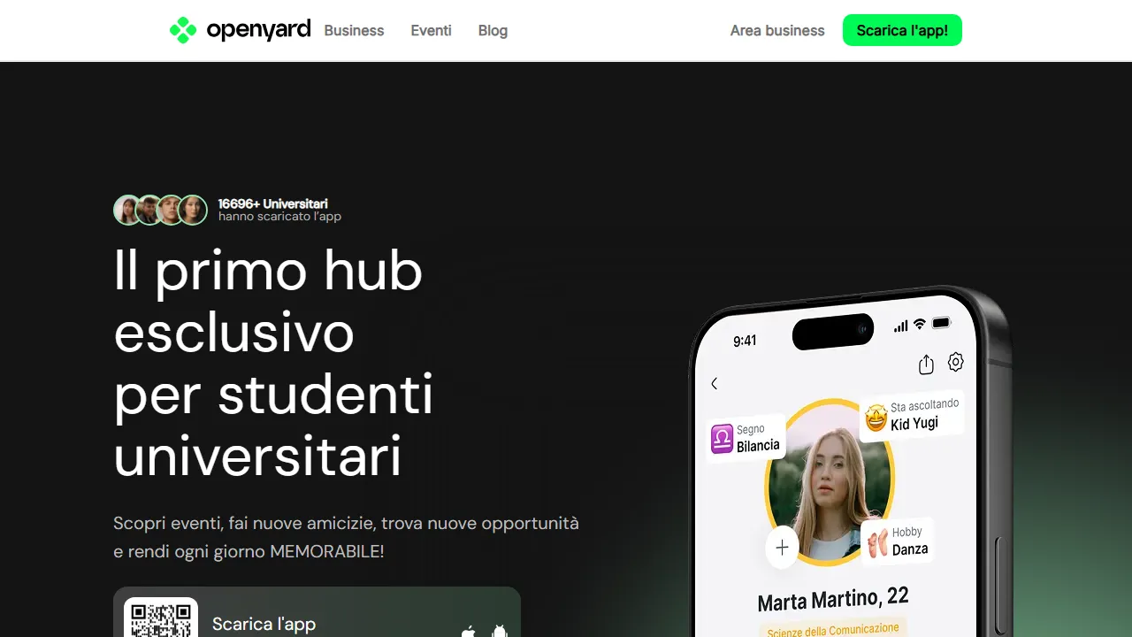
Task: Select the Android download icon
Action: [500, 632]
